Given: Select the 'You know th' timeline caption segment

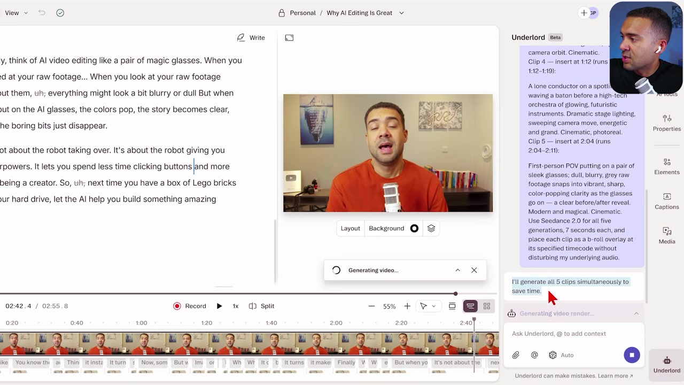Looking at the screenshot, I should (33, 363).
